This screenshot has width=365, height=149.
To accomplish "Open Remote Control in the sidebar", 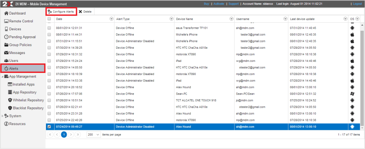I will point(19,21).
